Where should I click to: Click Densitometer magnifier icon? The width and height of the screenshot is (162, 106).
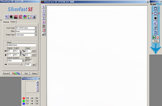(x=37, y=90)
